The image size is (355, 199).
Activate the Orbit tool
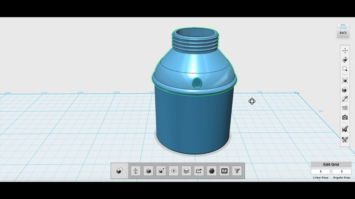[x=345, y=60]
